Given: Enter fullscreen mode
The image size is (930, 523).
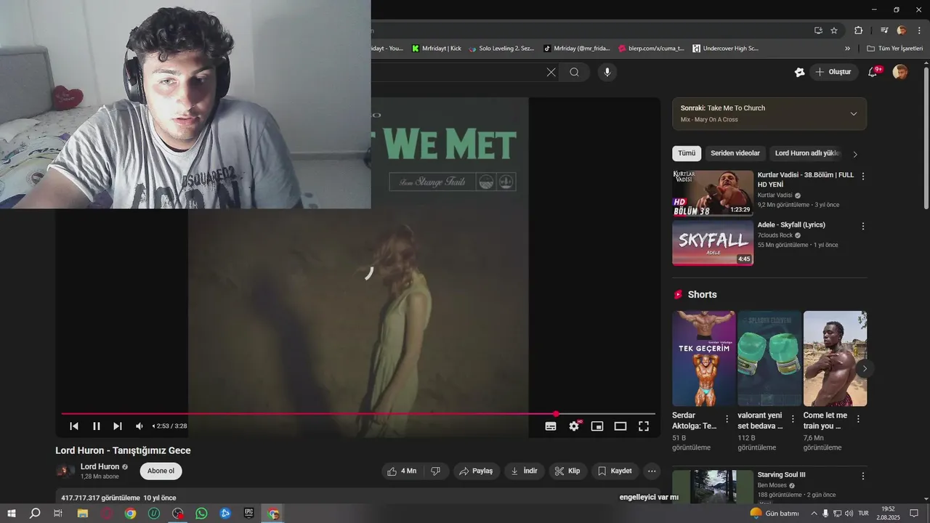Looking at the screenshot, I should 644,426.
